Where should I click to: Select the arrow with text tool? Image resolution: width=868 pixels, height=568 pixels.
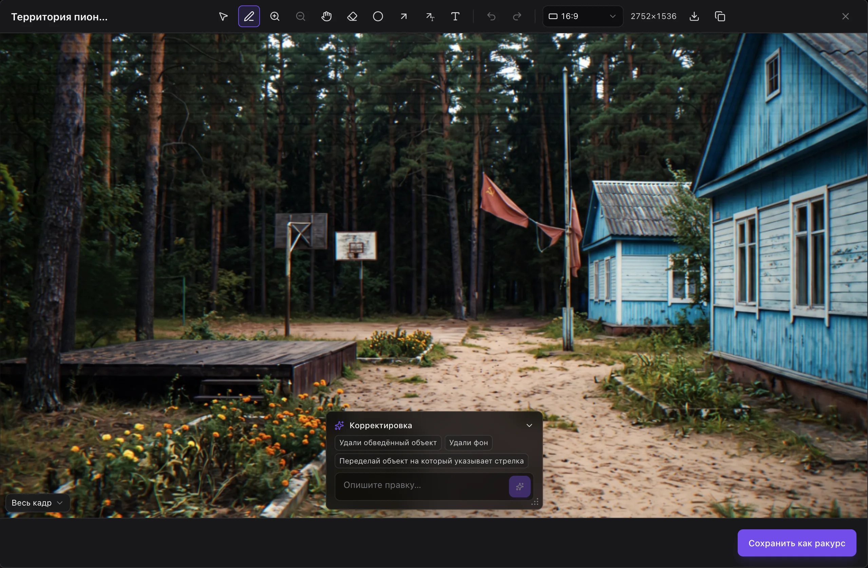pyautogui.click(x=430, y=16)
